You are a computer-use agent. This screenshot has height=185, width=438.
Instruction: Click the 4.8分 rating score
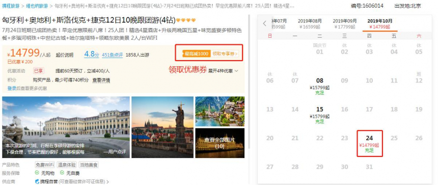(92, 55)
